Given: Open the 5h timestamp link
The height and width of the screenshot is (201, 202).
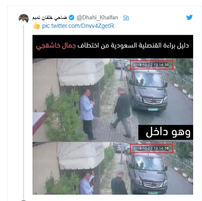Looking at the screenshot, I should pyautogui.click(x=126, y=18).
